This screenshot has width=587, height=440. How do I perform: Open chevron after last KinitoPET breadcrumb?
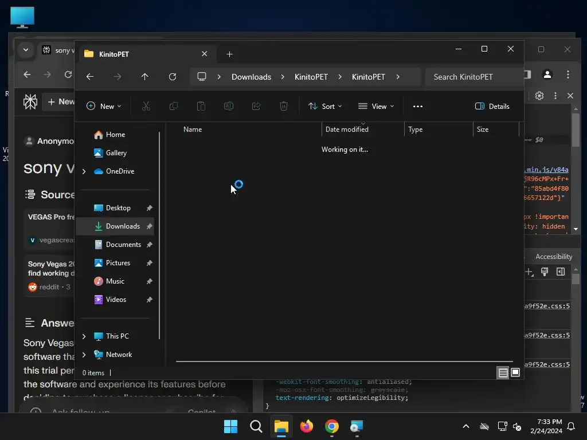(398, 77)
